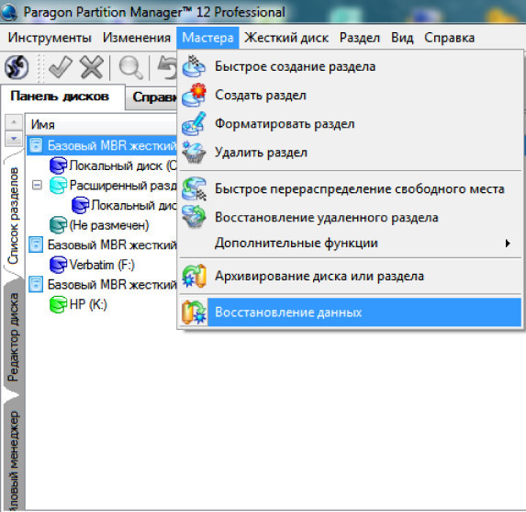The height and width of the screenshot is (512, 526).
Task: Open the Раздел menu
Action: [x=360, y=38]
